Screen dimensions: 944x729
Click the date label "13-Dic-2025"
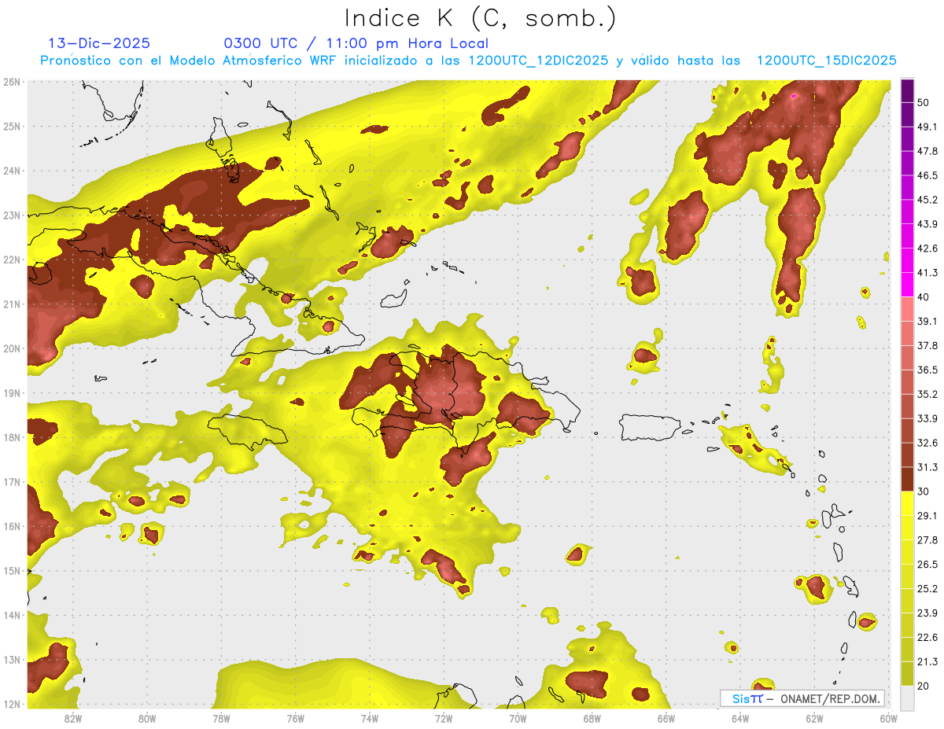(99, 43)
